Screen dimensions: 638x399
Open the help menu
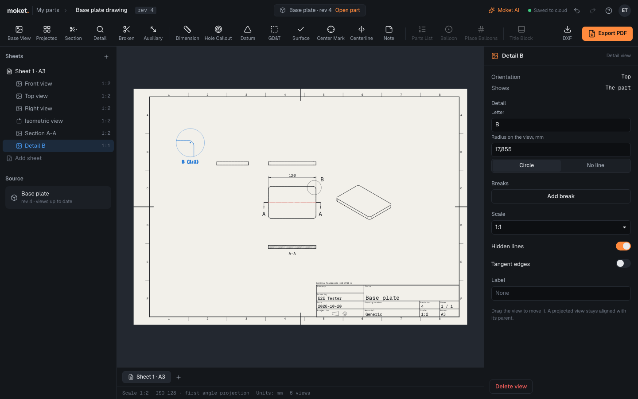point(609,10)
